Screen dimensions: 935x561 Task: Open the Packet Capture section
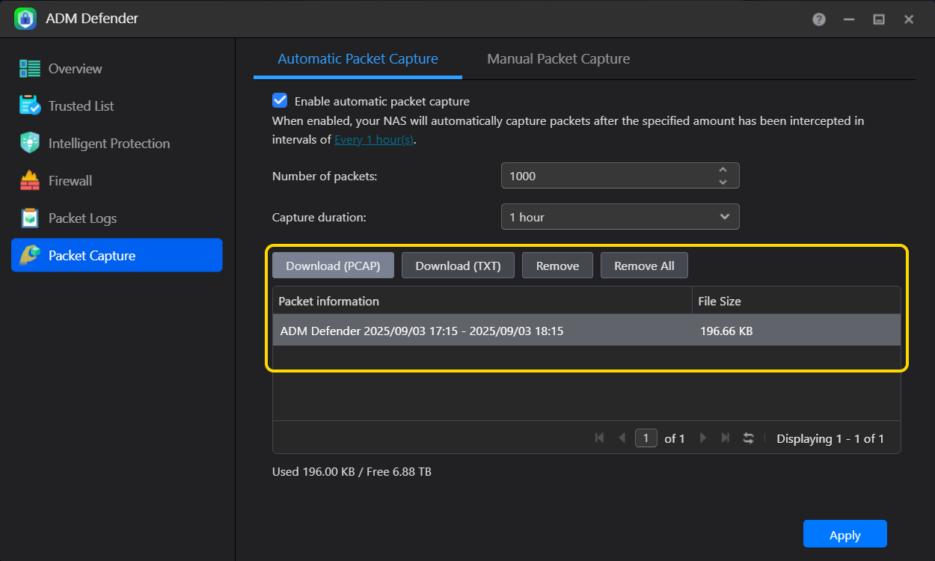[x=117, y=256]
